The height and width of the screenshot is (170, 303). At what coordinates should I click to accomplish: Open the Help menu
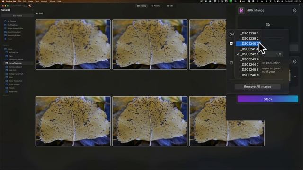click(59, 1)
